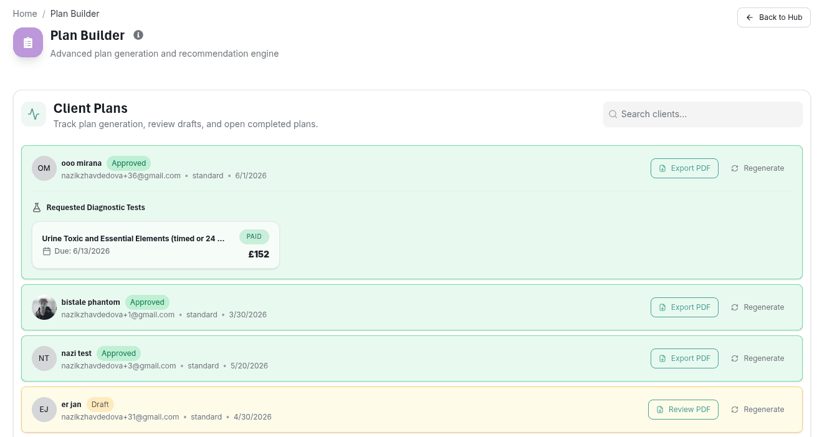Click the Approved badge next to ooo mirana

[x=129, y=163]
